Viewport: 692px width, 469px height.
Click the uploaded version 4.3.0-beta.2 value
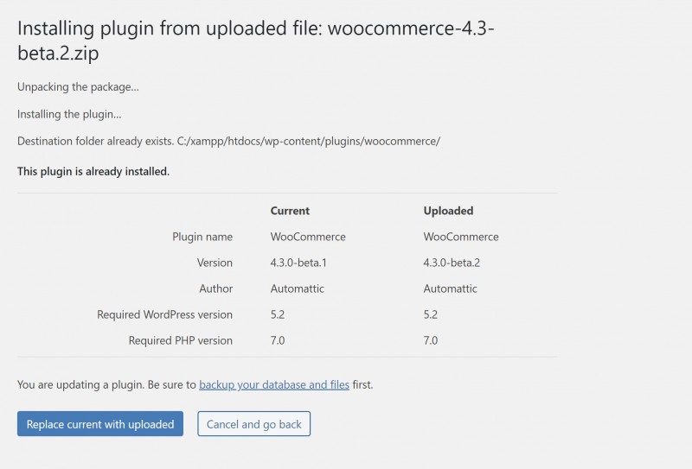pyautogui.click(x=452, y=263)
